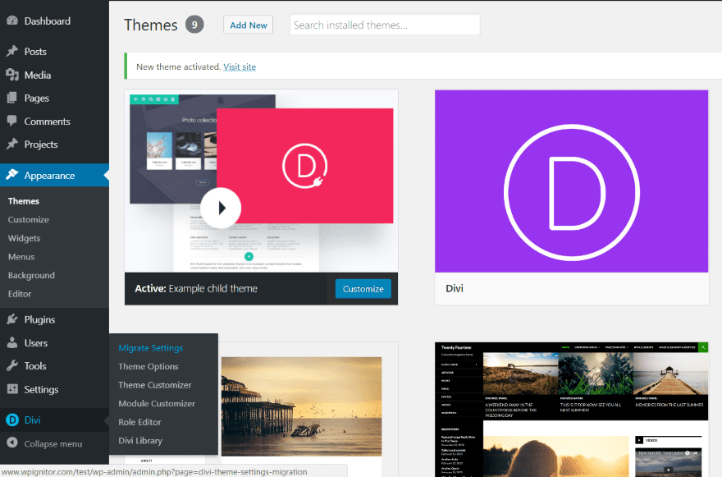Open Theme Customizer in Divi flyout
Image resolution: width=722 pixels, height=477 pixels.
pyautogui.click(x=155, y=385)
